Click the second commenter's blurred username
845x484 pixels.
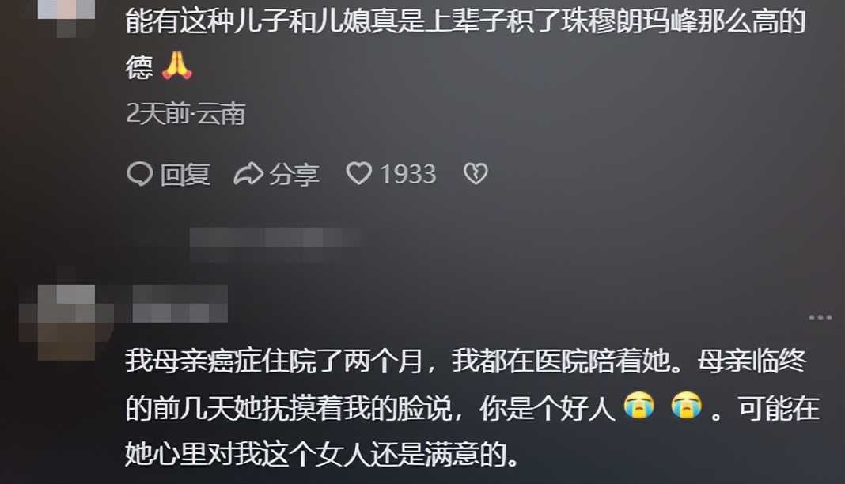click(180, 304)
